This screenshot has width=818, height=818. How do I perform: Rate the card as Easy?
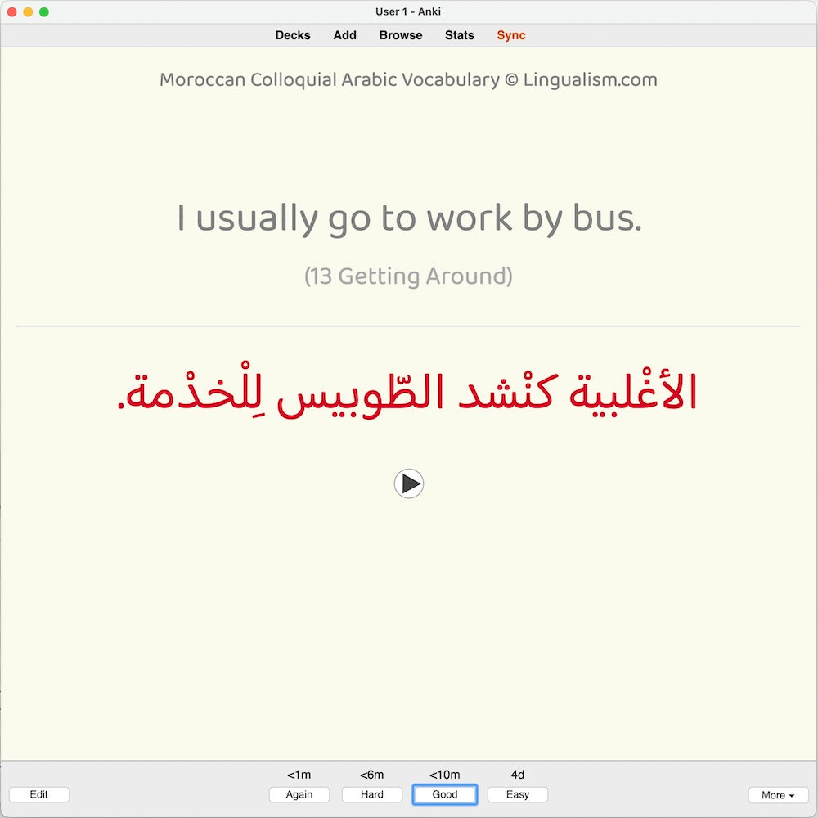517,794
